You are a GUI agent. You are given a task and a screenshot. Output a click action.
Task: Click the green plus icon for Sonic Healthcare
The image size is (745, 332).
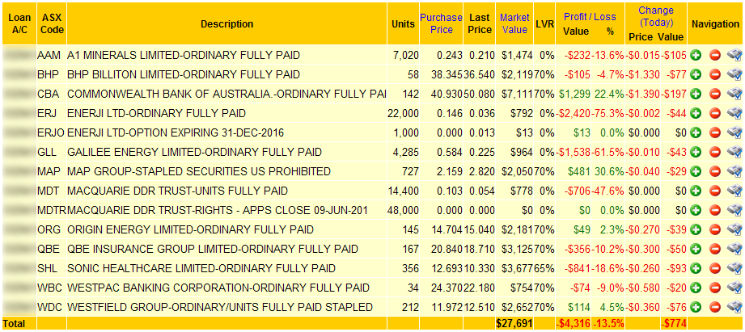(696, 268)
